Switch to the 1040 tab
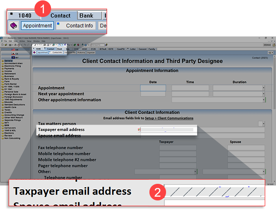276x212 pixels. pos(38,49)
